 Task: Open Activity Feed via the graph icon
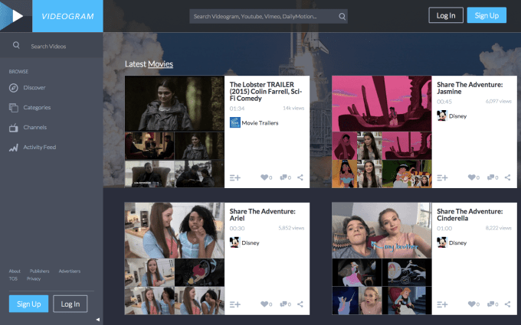tap(13, 148)
